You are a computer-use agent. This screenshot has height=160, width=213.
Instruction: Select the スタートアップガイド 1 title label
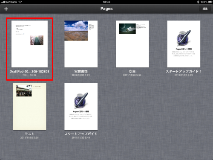coord(184,71)
